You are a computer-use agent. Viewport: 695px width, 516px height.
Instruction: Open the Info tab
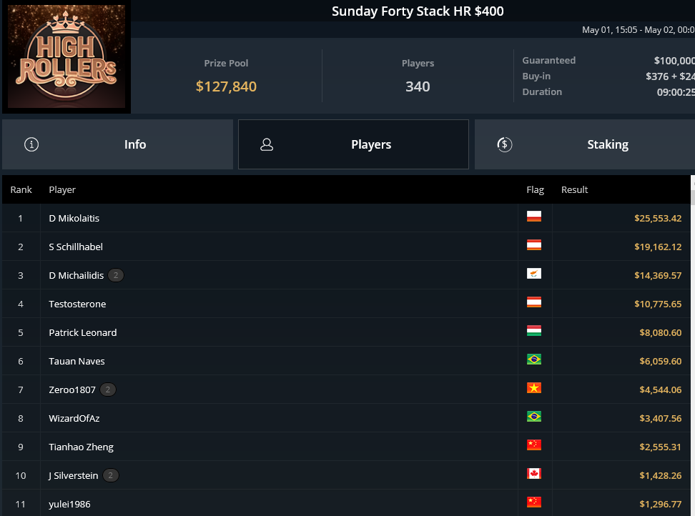[117, 144]
